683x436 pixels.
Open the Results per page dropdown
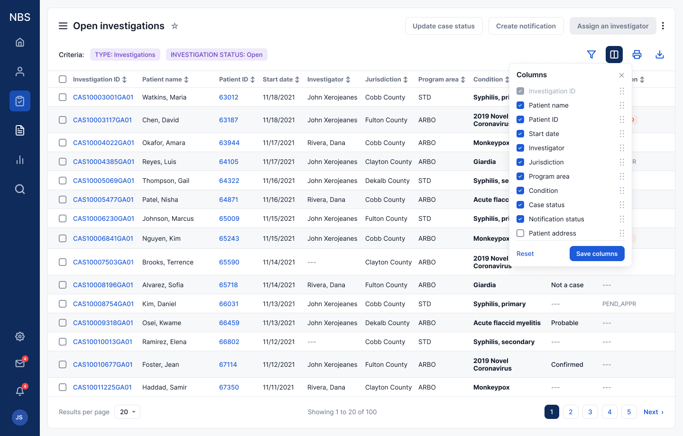pos(128,412)
